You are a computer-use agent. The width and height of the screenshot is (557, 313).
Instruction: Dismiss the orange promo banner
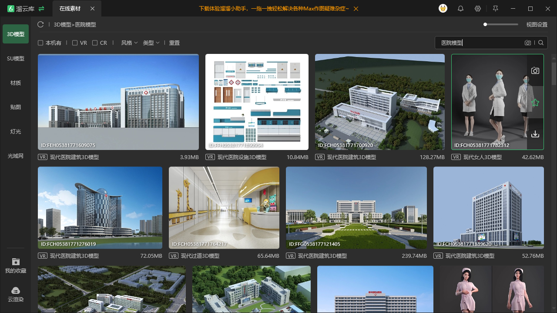[356, 9]
